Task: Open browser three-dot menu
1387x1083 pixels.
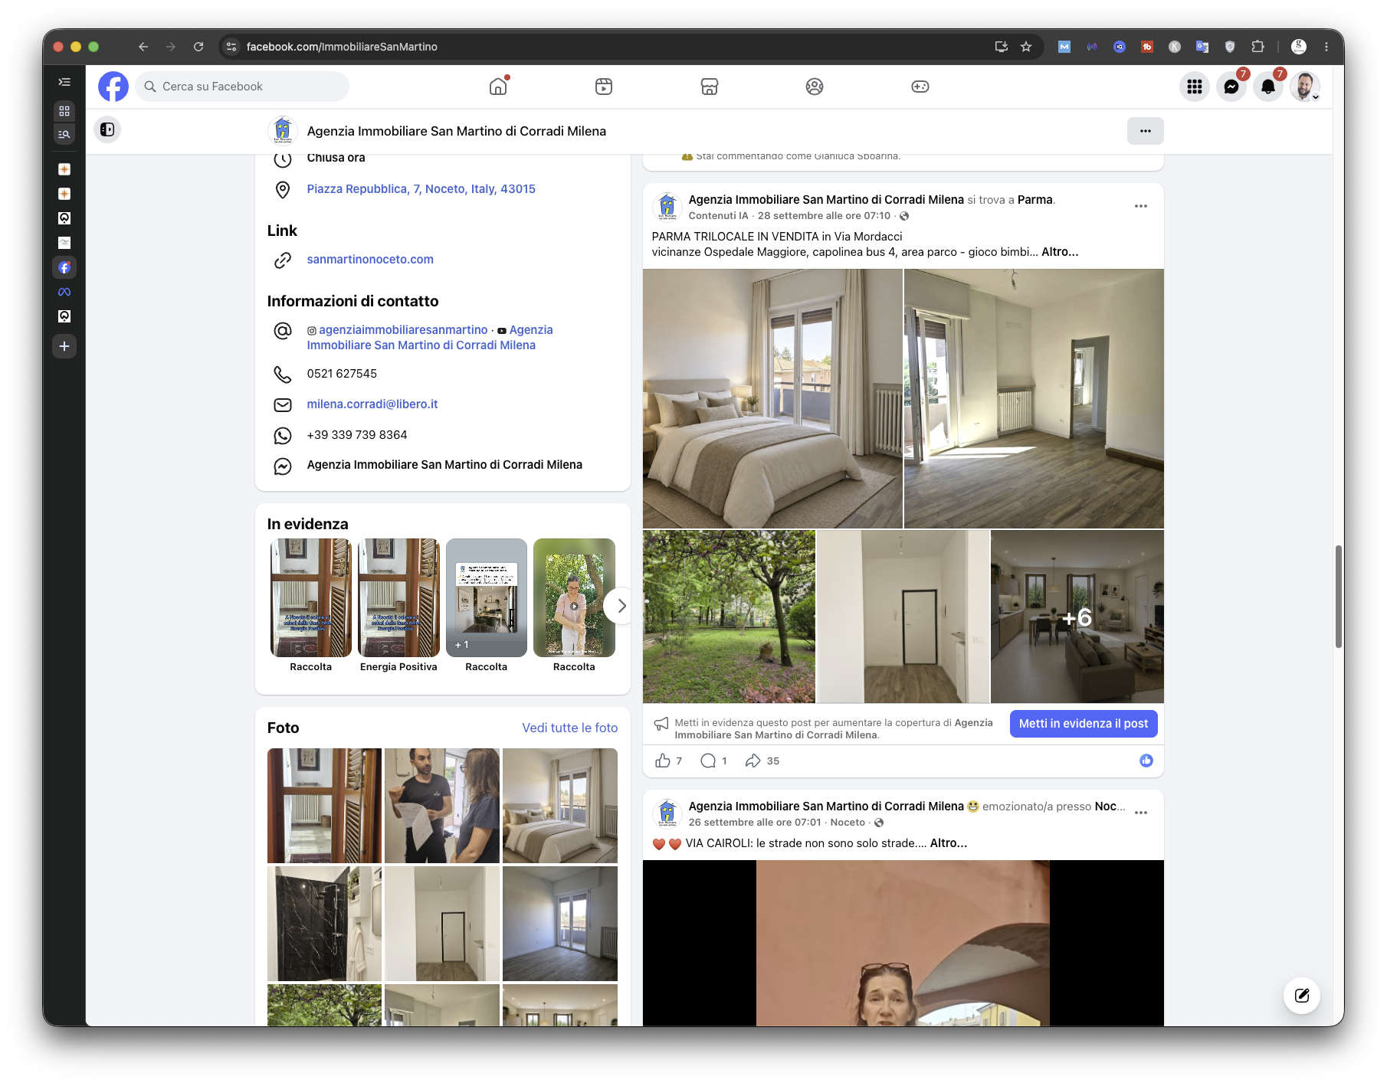Action: [x=1326, y=47]
